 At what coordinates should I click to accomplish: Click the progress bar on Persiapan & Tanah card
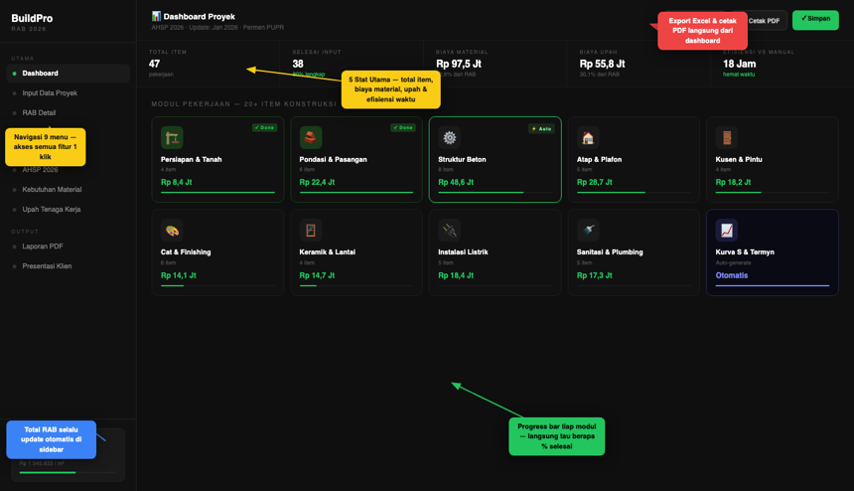(217, 193)
